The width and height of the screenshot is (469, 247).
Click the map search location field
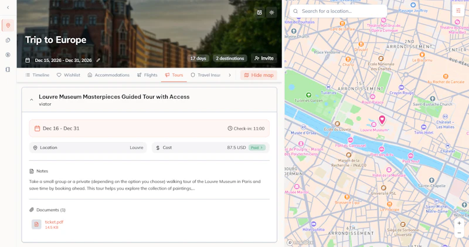(338, 11)
